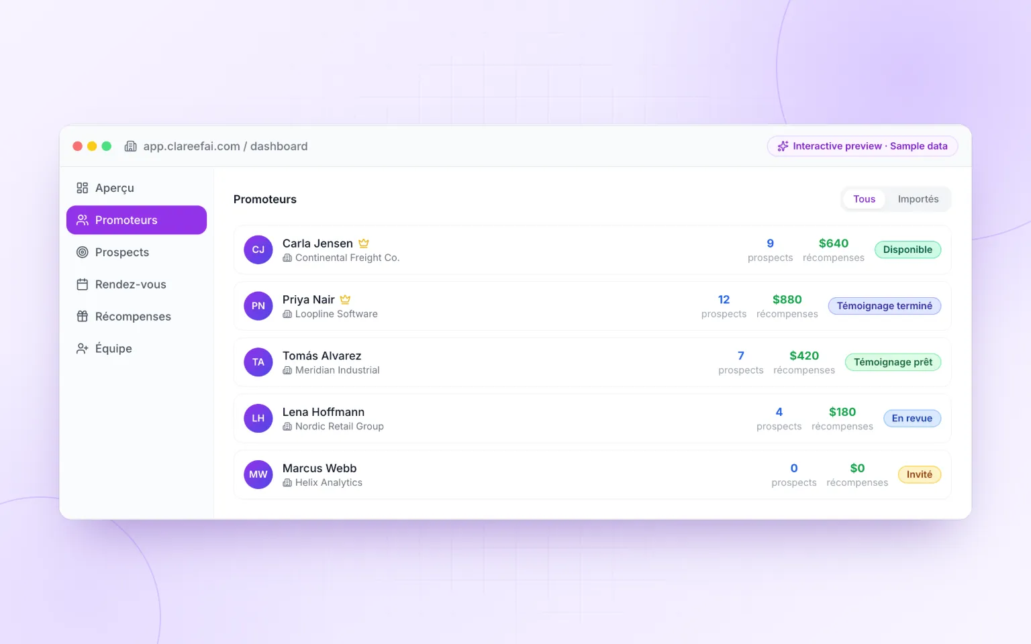Click the CJ avatar for Carla Jensen

pyautogui.click(x=258, y=250)
